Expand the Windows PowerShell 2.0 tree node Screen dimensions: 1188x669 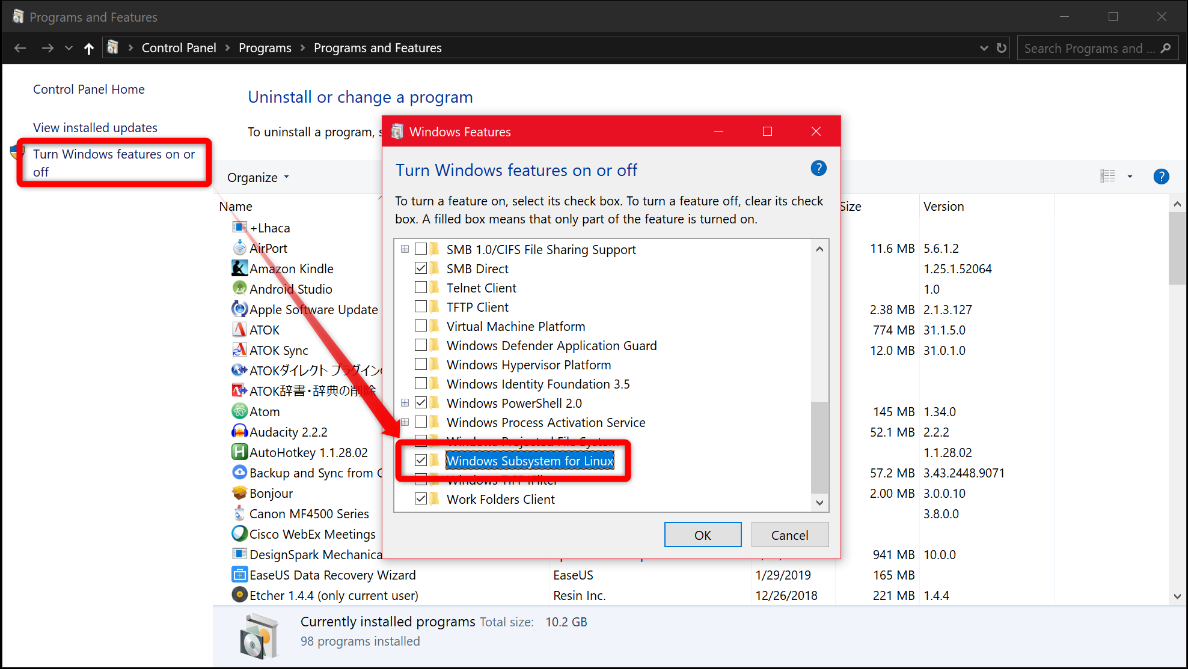click(405, 403)
